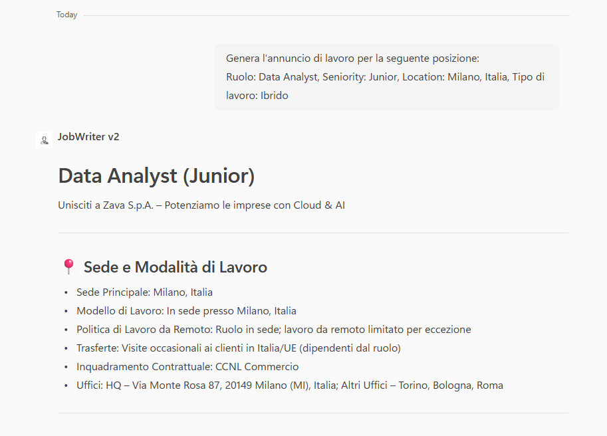
Task: Click the JobWriter v2 sender name
Action: [x=88, y=137]
